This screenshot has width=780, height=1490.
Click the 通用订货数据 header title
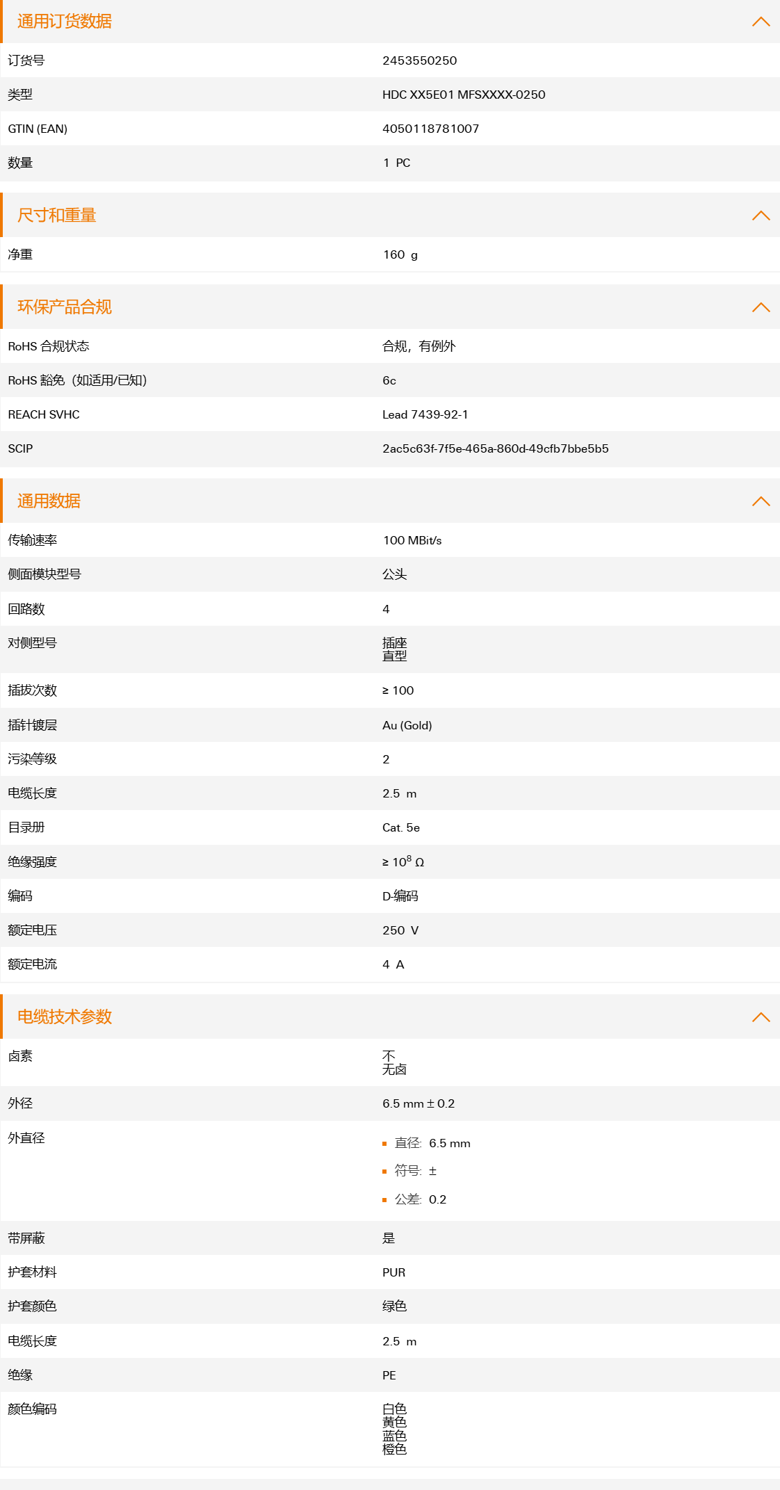pyautogui.click(x=64, y=22)
